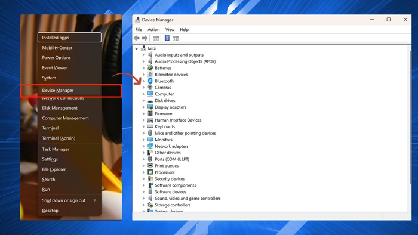Image resolution: width=418 pixels, height=235 pixels.
Task: Expand the Keyboards node
Action: [143, 126]
